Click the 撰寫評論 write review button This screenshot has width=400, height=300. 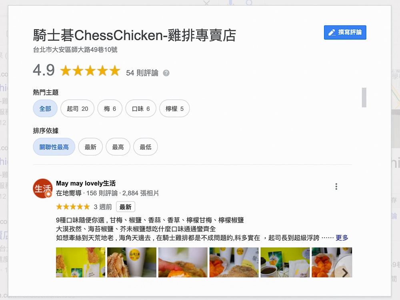(x=345, y=32)
